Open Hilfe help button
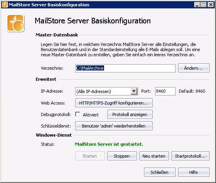Screen dimensions: 216x183 point(194,172)
